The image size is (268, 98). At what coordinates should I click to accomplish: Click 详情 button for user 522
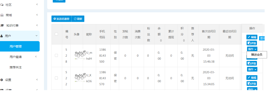pyautogui.click(x=252, y=84)
